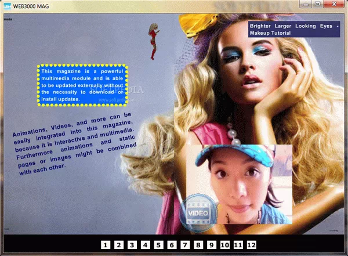Switch to page 6
The height and width of the screenshot is (256, 348).
click(x=172, y=246)
